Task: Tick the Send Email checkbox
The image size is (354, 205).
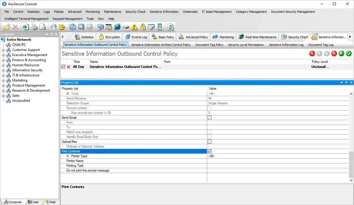Action: [210, 118]
